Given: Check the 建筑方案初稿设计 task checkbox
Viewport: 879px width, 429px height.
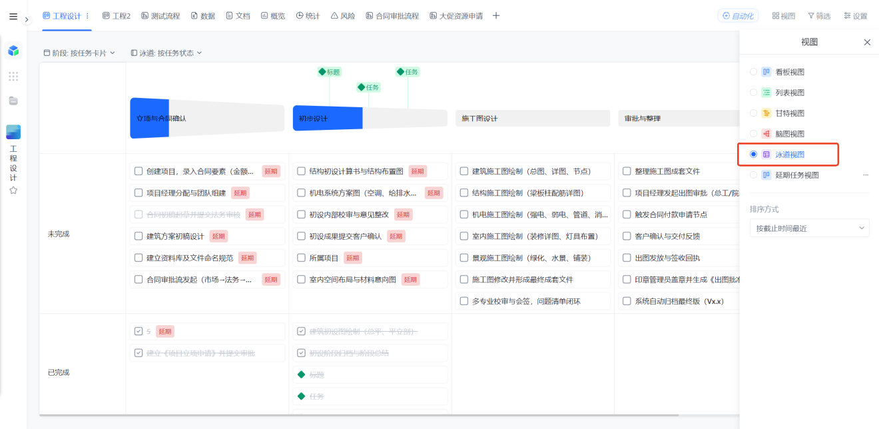Looking at the screenshot, I should point(139,236).
